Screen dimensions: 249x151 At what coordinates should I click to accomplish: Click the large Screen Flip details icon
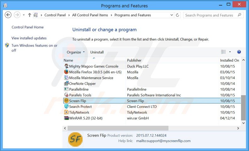pos(75,139)
